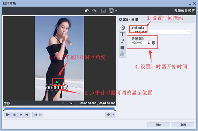The image size is (198, 131).
Task: Increase the start time with the stepper arrows
Action: (149, 42)
